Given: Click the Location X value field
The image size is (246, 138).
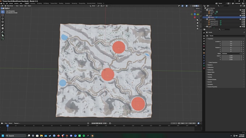Looking at the screenshot, I should [231, 41].
